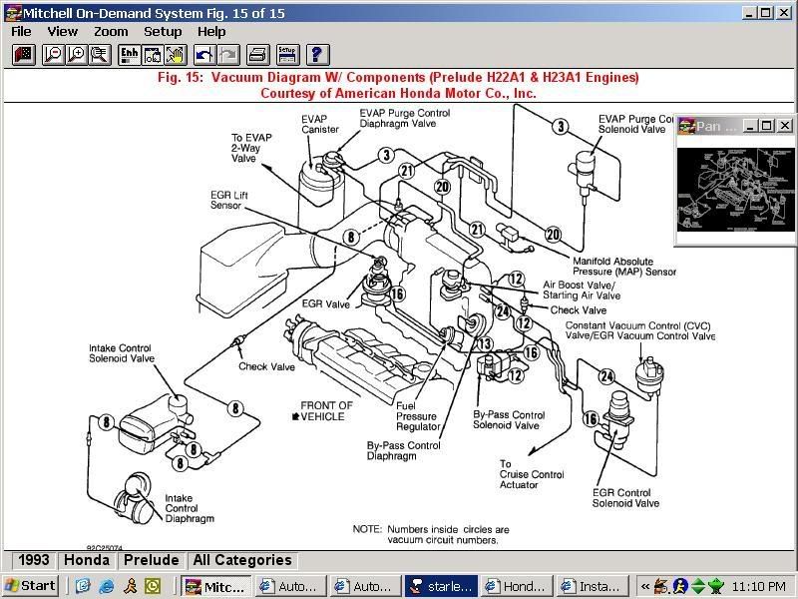
Task: Click the pan window toolbar icon
Action: (153, 55)
